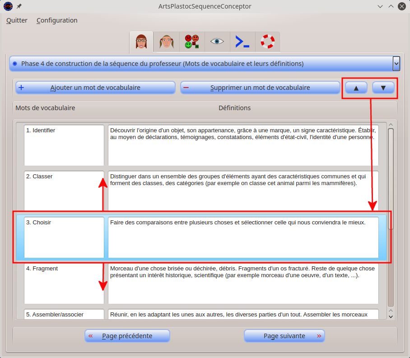This screenshot has width=410, height=358.
Task: Go to Page suivante
Action: pos(284,336)
